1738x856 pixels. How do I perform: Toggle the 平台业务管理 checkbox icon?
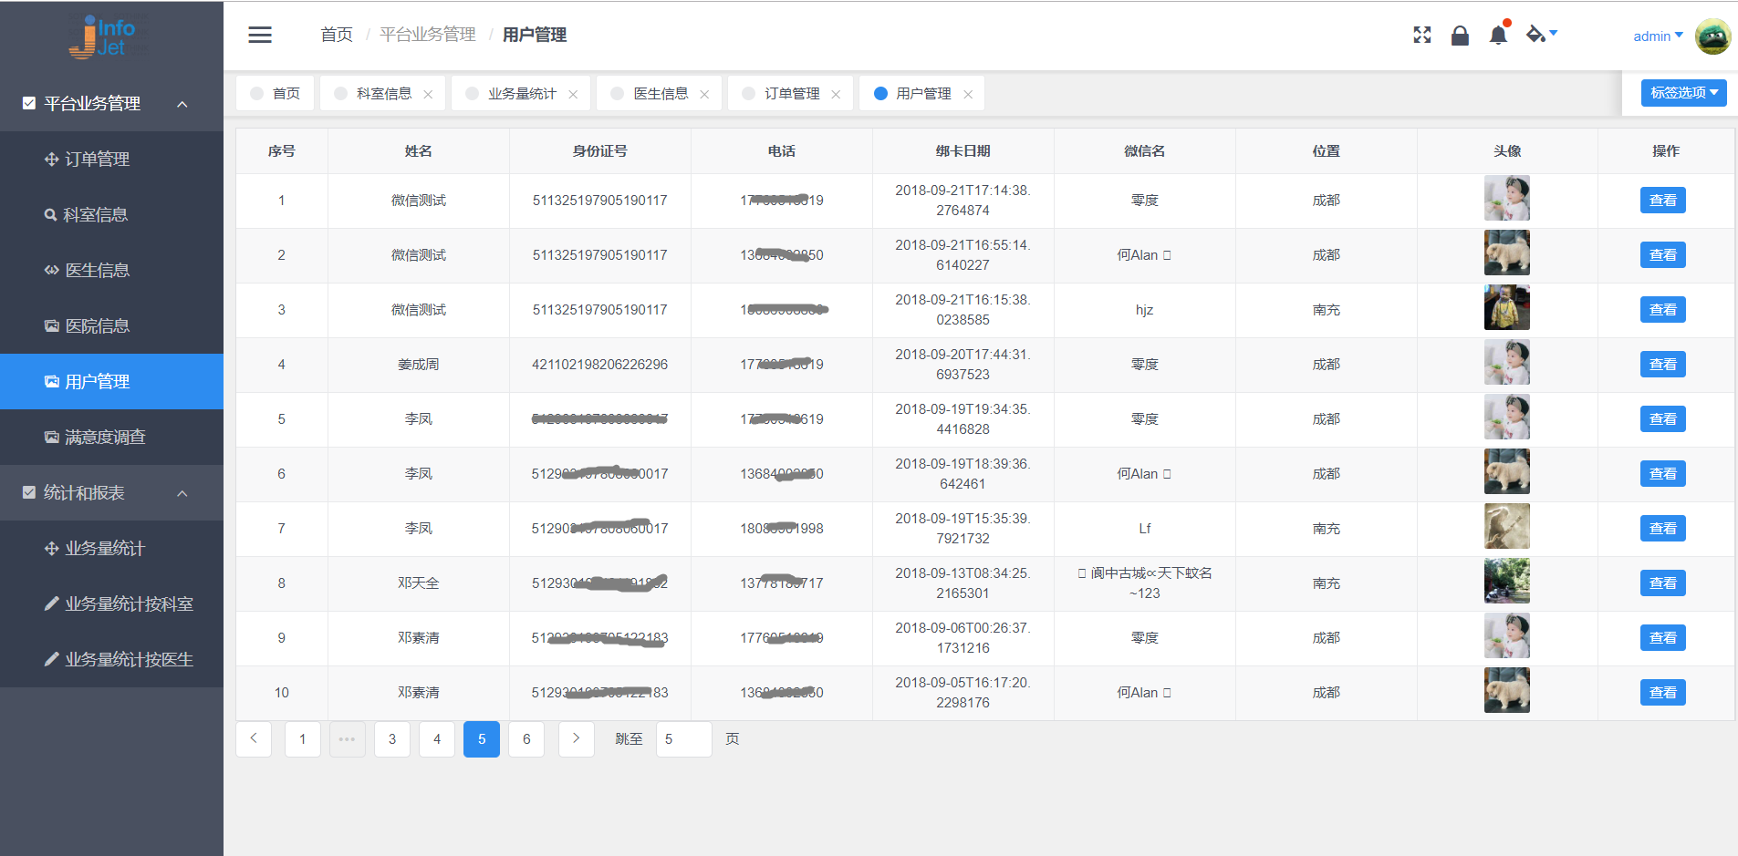coord(29,103)
